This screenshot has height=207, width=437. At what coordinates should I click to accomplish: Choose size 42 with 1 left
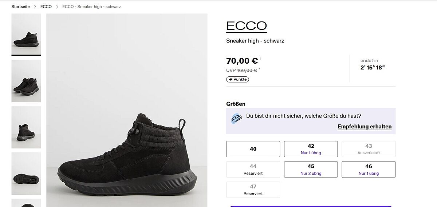tap(311, 149)
